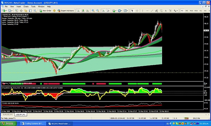The image size is (211, 126).
Task: Select the Fibonacci Retracement tool
Action: tap(161, 11)
